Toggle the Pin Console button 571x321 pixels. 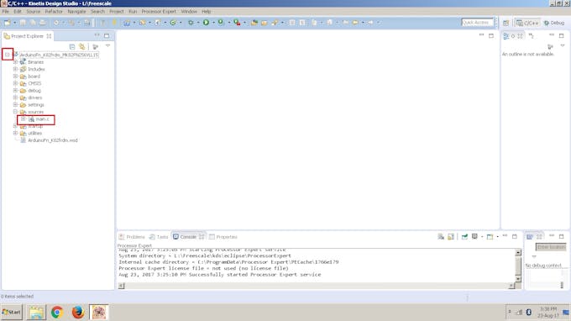tap(464, 237)
